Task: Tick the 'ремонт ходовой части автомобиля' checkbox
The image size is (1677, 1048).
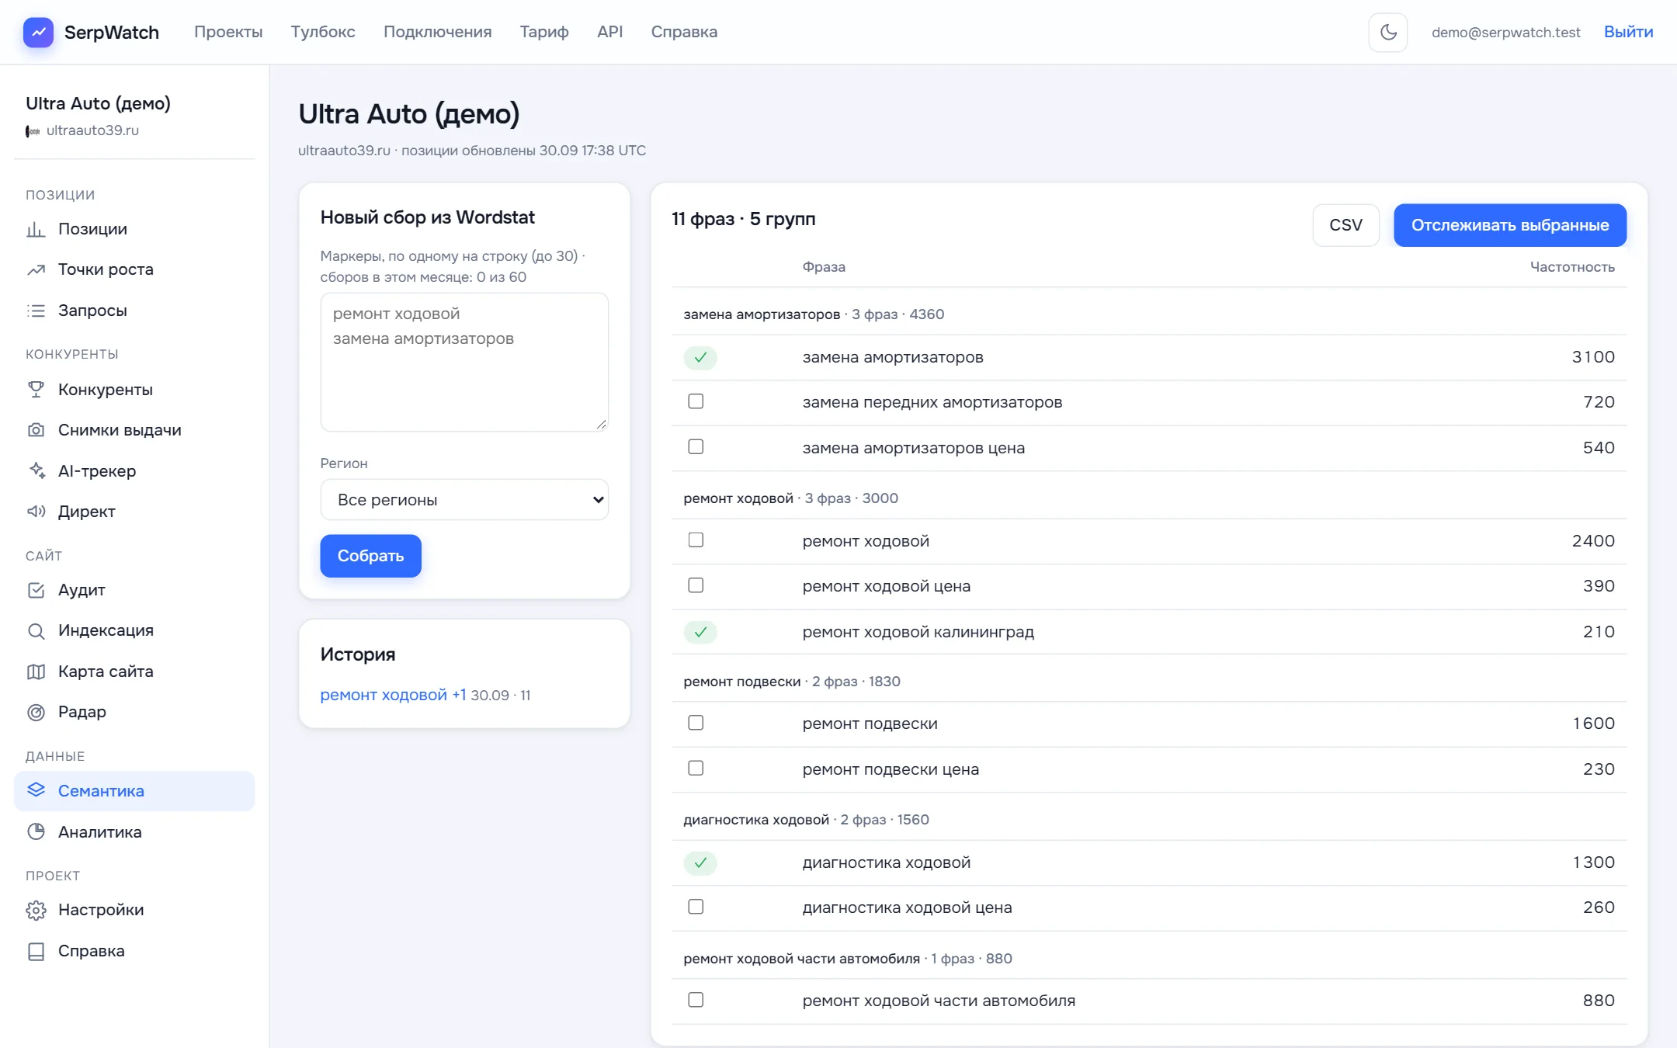Action: (696, 1000)
